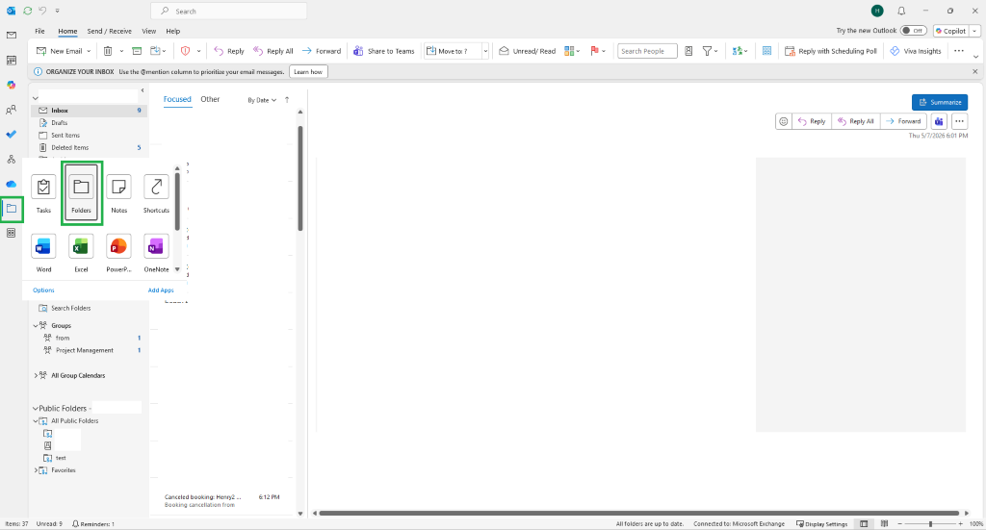
Task: Open the File menu
Action: (39, 31)
